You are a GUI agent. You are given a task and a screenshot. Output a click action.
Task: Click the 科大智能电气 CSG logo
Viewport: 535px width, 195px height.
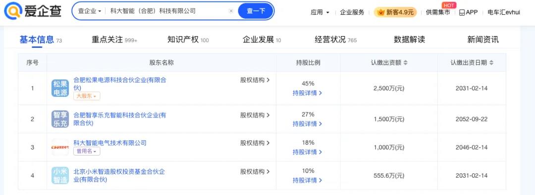[x=60, y=147]
